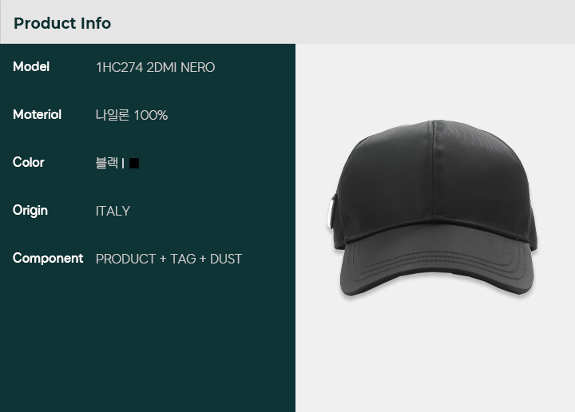The width and height of the screenshot is (575, 412).
Task: Click the Component label
Action: (48, 259)
